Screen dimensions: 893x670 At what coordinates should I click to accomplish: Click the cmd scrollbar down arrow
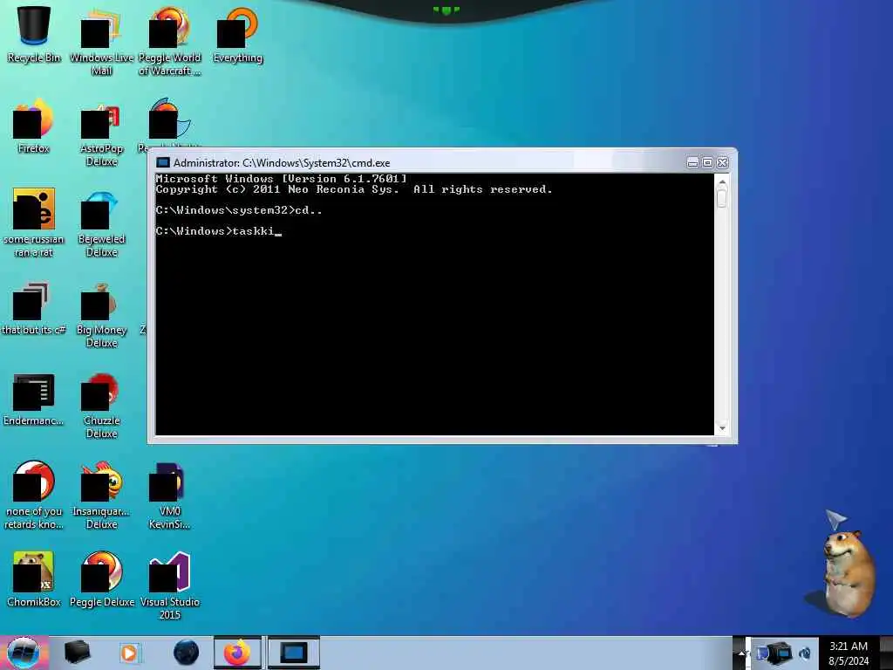pyautogui.click(x=722, y=427)
